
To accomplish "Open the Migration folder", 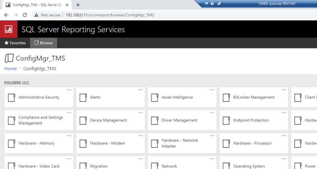I will click(111, 163).
